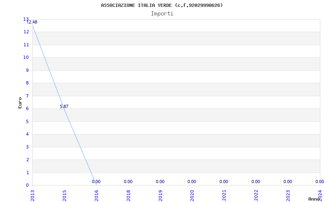
Task: Click the y-axis tick label 6
Action: pyautogui.click(x=27, y=108)
